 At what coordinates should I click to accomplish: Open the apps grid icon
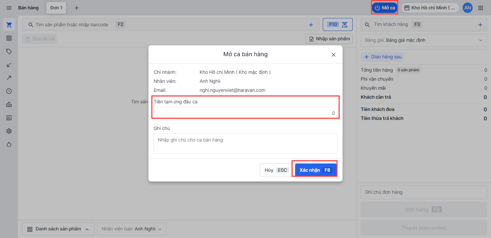(481, 8)
